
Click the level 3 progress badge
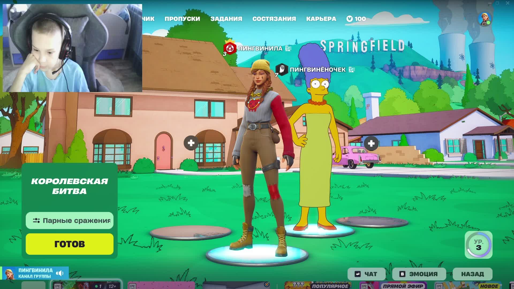point(478,245)
